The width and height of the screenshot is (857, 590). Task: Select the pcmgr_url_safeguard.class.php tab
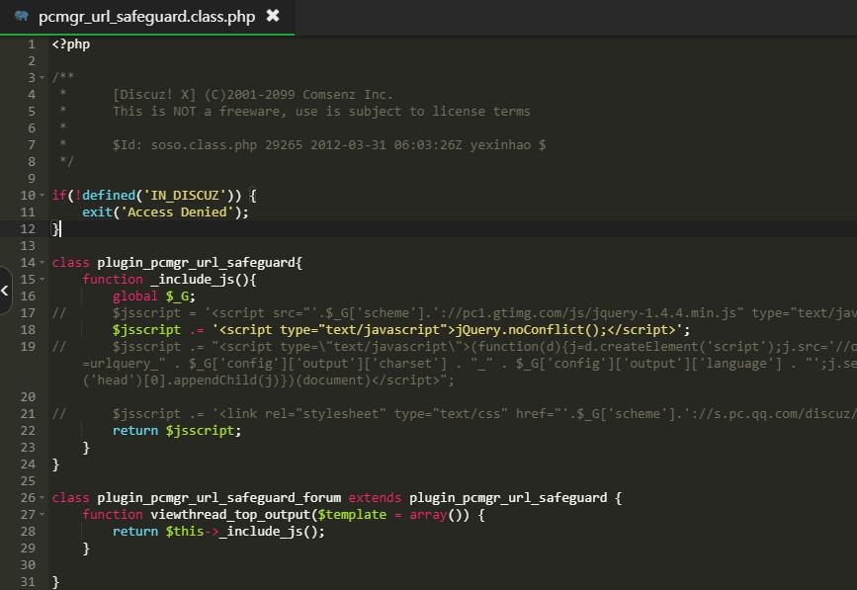click(x=147, y=17)
